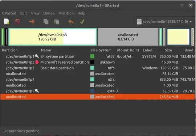Click the 833.00 MiB size cell

coord(169,80)
